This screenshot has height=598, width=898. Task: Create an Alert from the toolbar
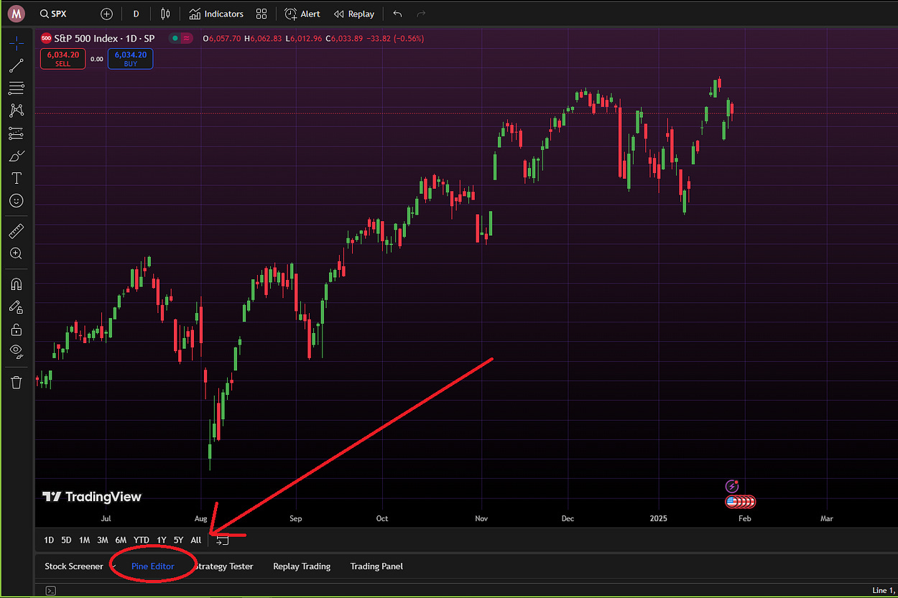click(302, 14)
